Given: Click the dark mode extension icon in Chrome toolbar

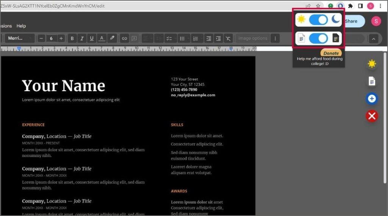Looking at the screenshot, I should click(x=341, y=6).
